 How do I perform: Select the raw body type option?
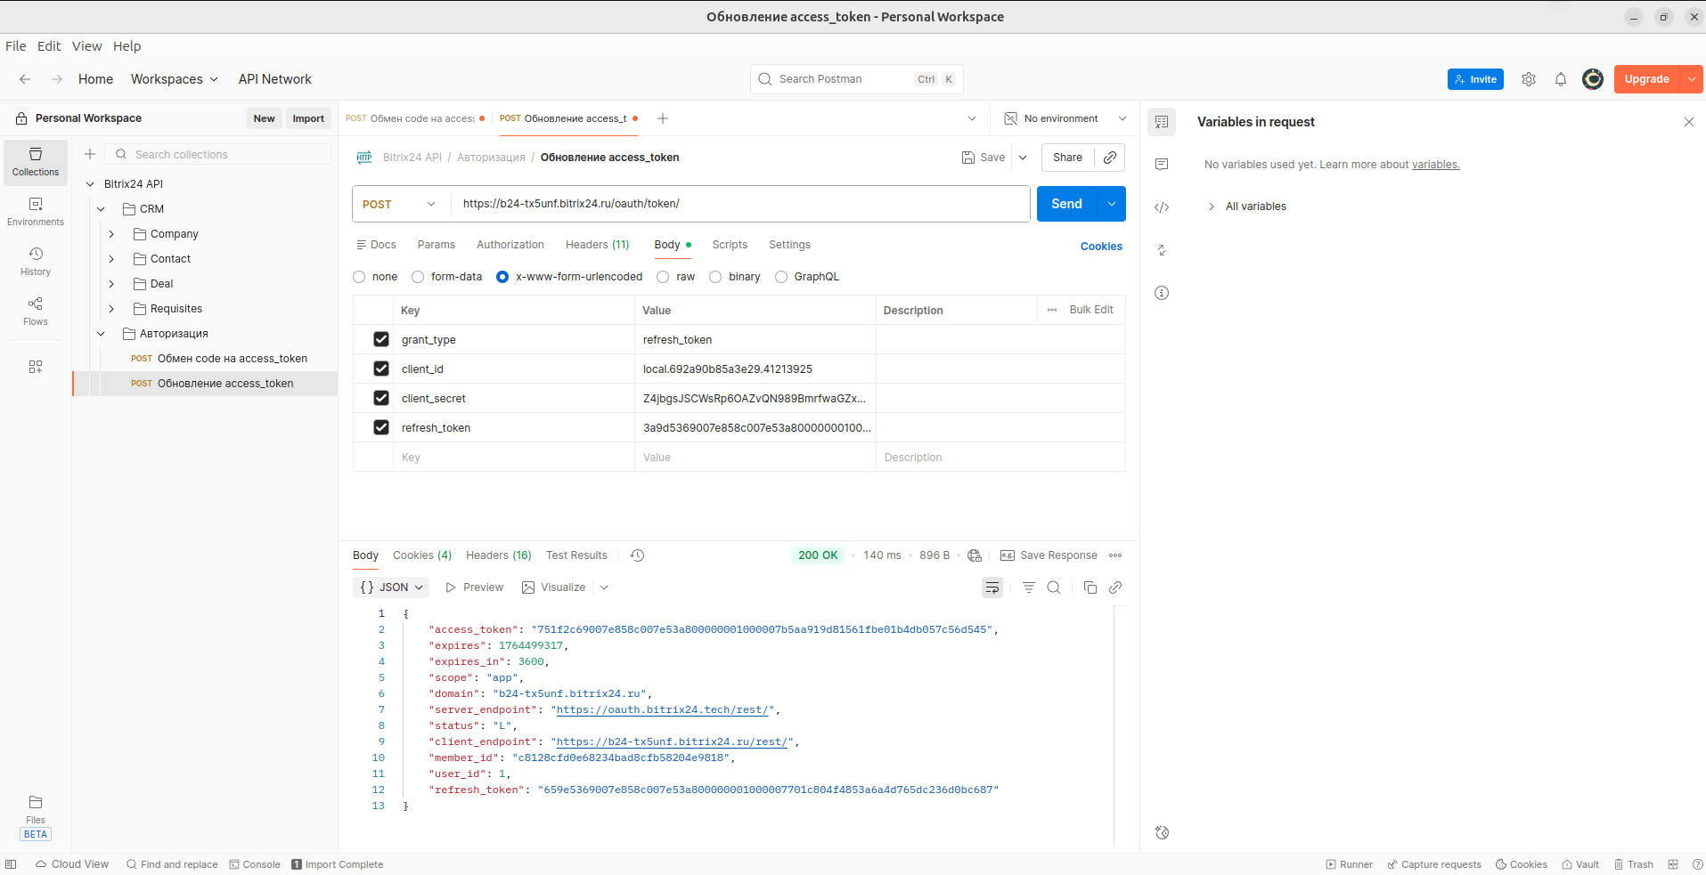(x=664, y=277)
